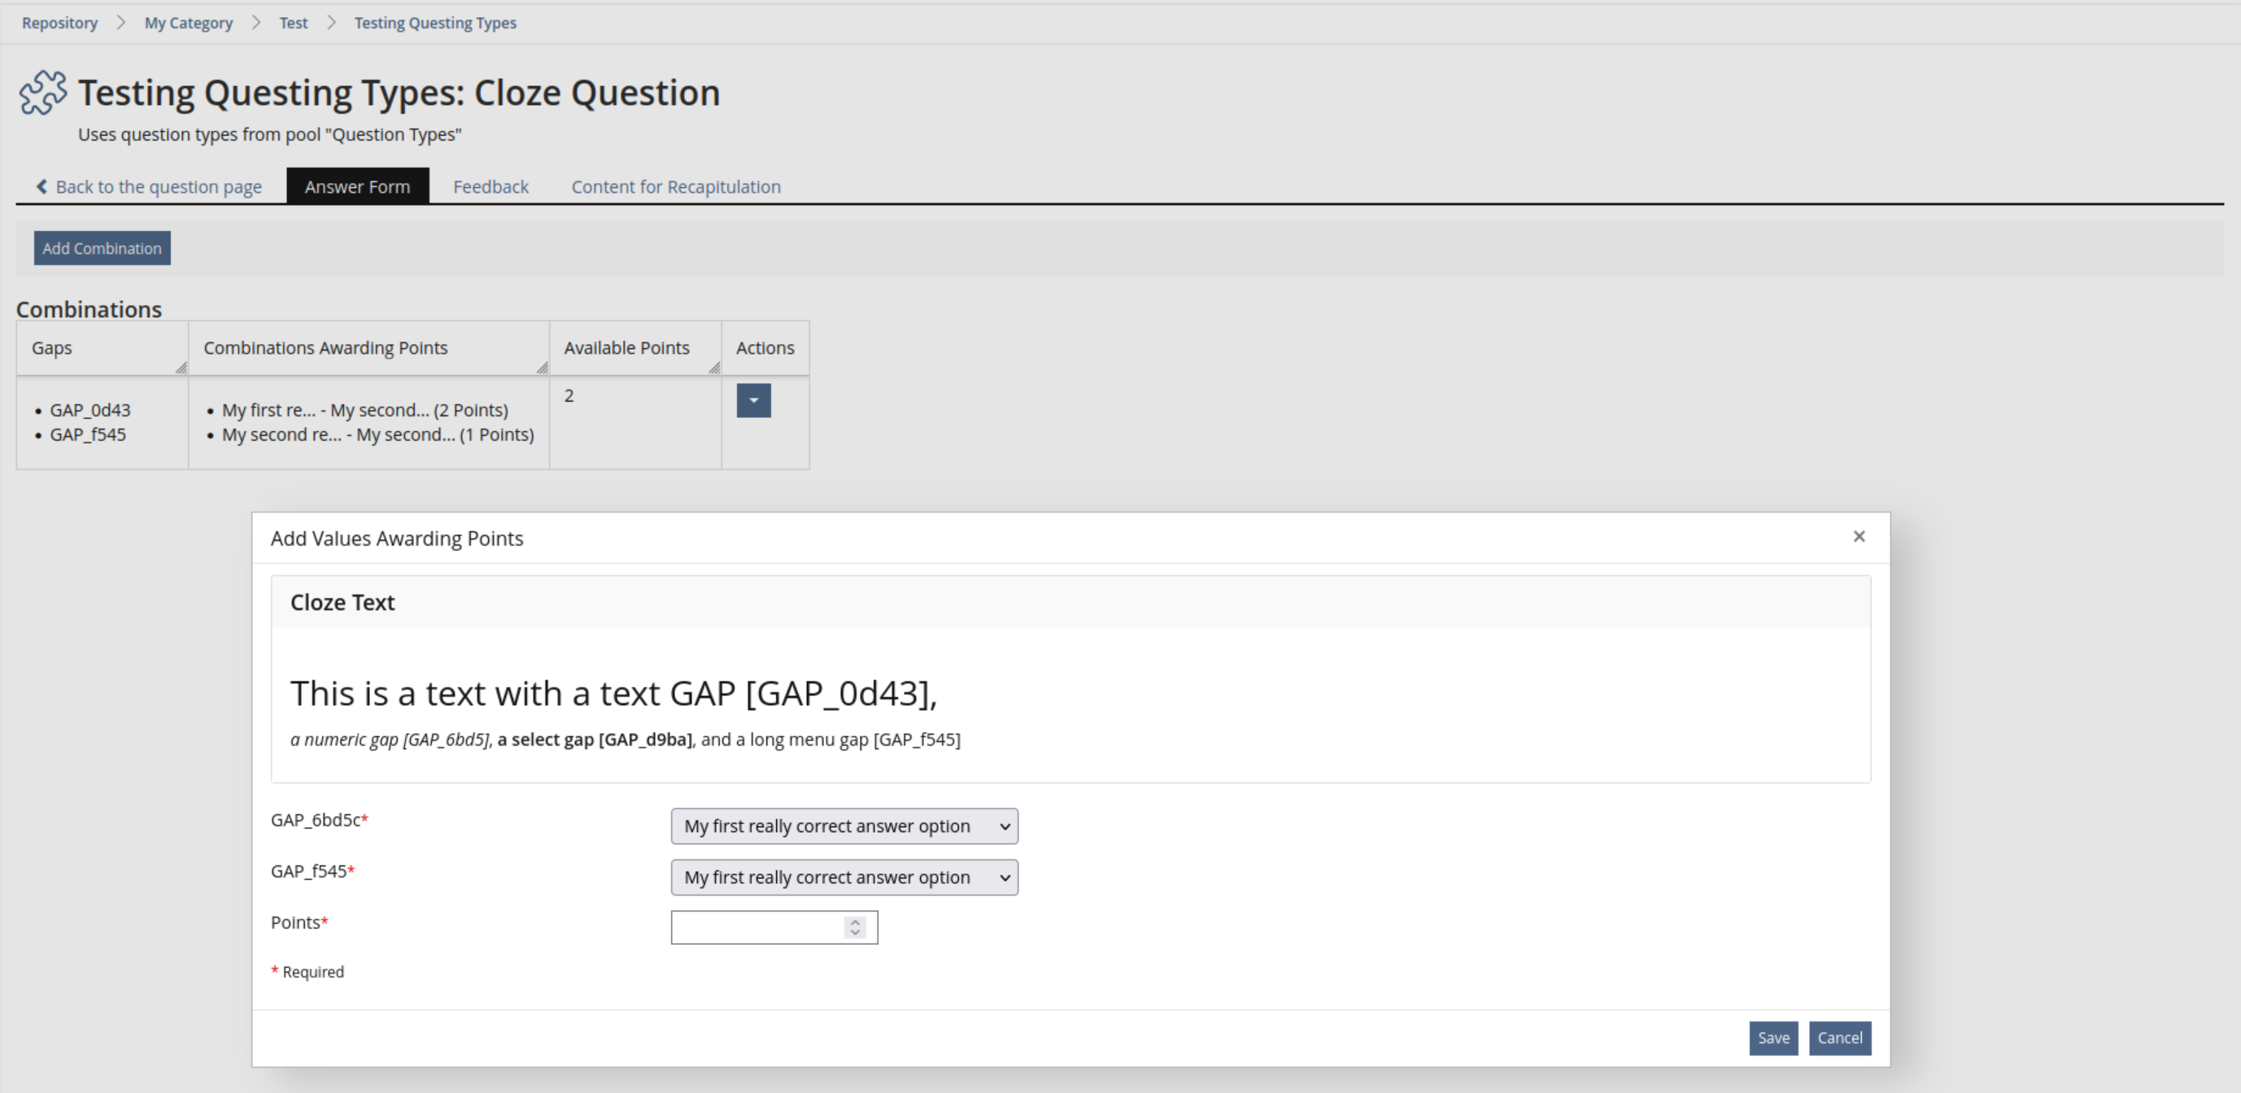
Task: Cancel the awarding points dialog
Action: 1839,1039
